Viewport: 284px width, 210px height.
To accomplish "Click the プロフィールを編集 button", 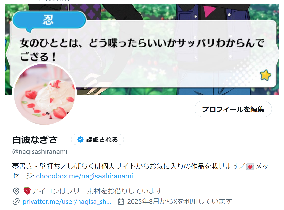I will [x=233, y=109].
